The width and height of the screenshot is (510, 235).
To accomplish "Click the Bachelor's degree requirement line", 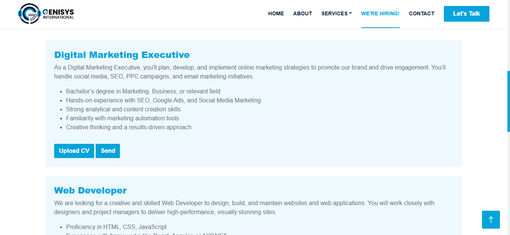I will (143, 92).
